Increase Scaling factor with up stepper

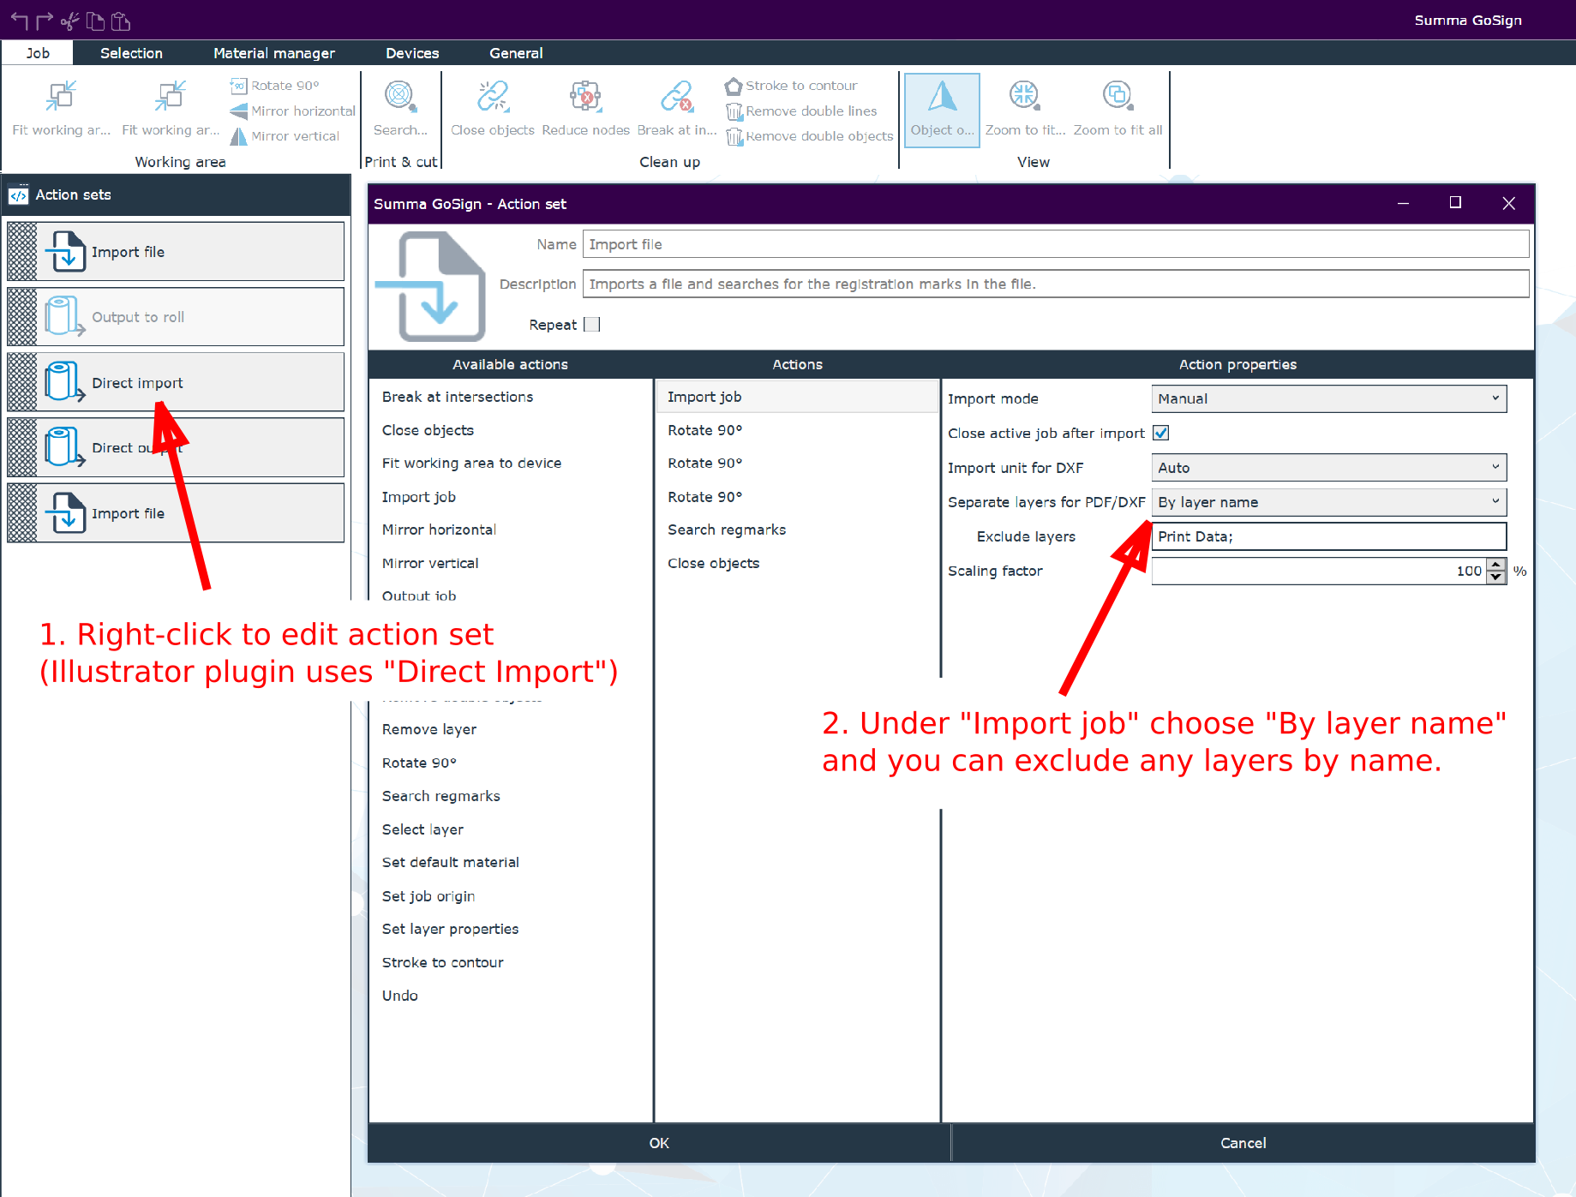point(1496,565)
